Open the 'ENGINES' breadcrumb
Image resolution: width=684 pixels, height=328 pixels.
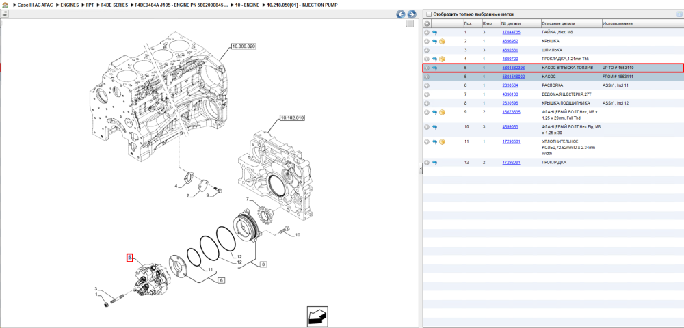[70, 5]
